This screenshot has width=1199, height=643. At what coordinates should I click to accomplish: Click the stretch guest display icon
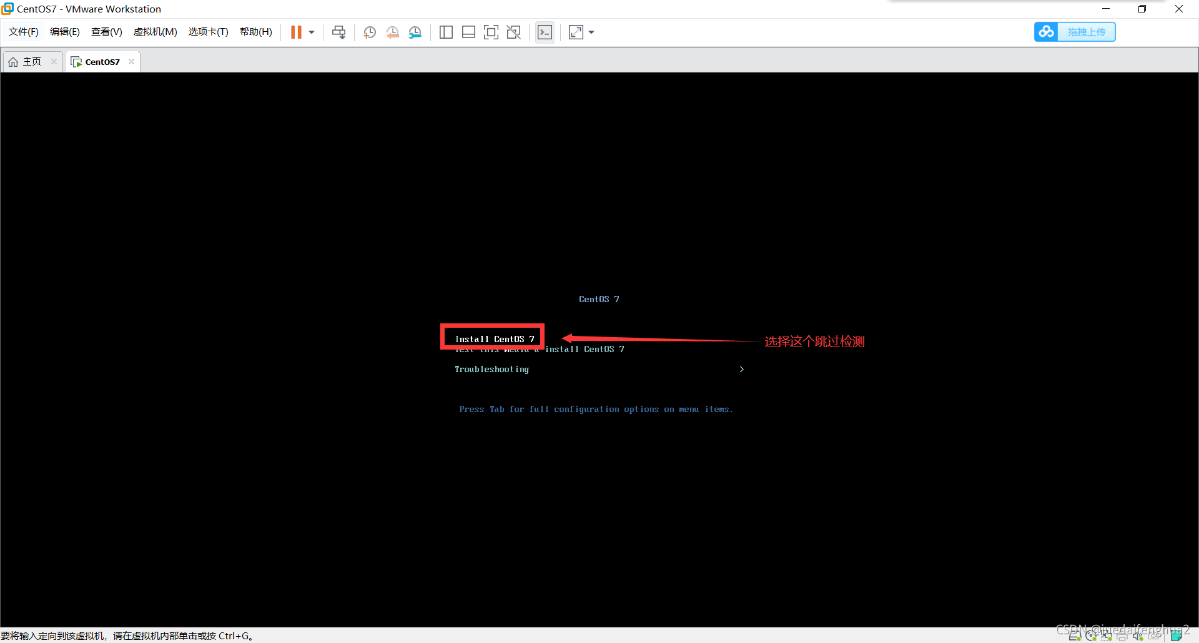pos(576,32)
